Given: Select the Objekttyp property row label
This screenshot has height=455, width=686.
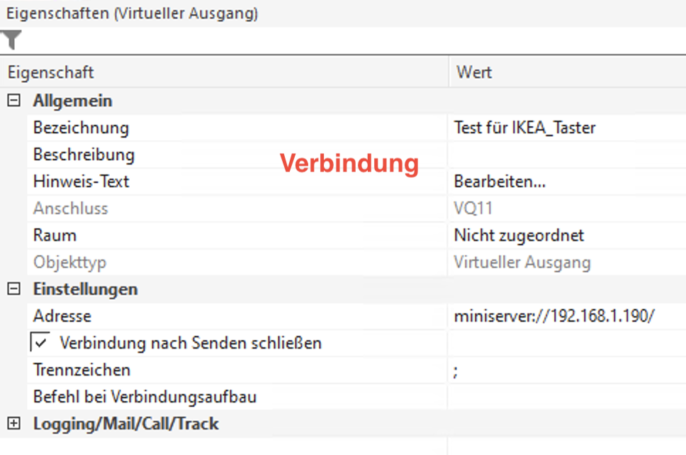Looking at the screenshot, I should (x=69, y=262).
